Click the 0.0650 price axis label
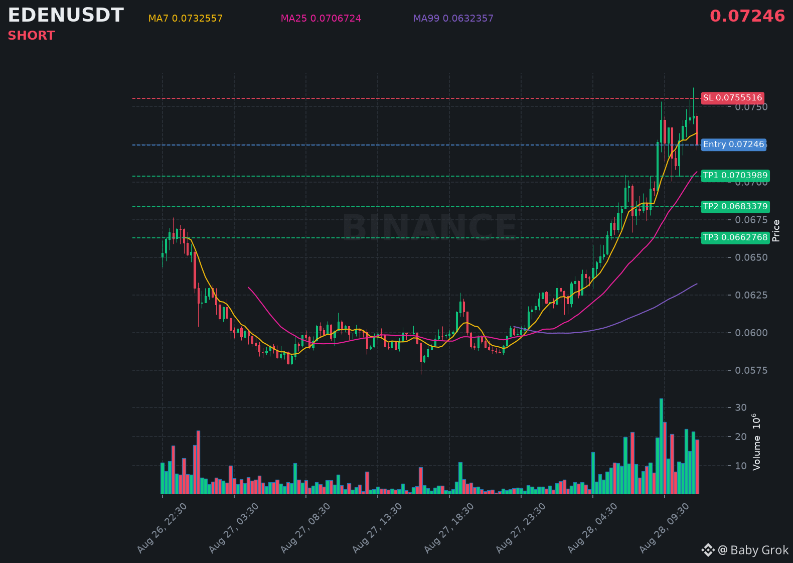 (751, 257)
